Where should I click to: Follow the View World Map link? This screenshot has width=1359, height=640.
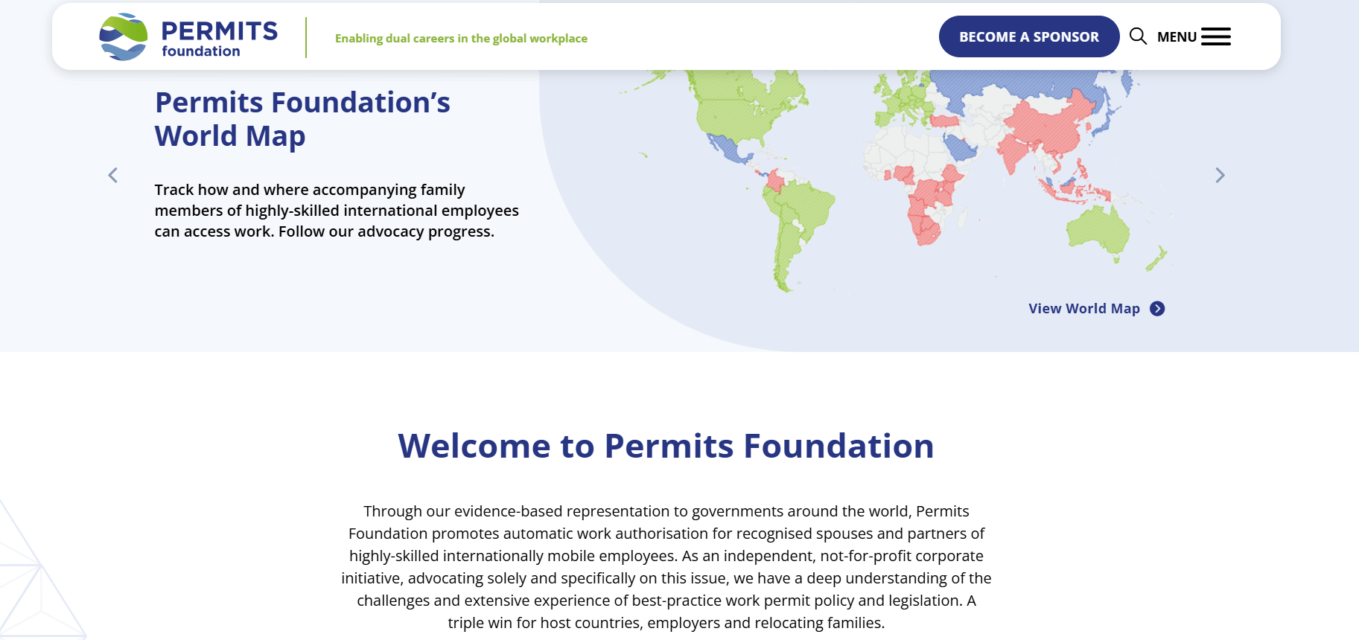click(1083, 309)
